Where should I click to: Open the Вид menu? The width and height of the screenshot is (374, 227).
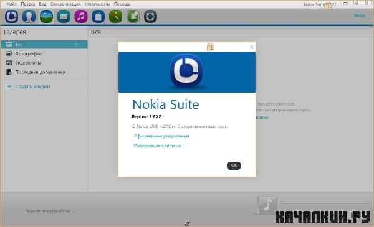click(42, 4)
